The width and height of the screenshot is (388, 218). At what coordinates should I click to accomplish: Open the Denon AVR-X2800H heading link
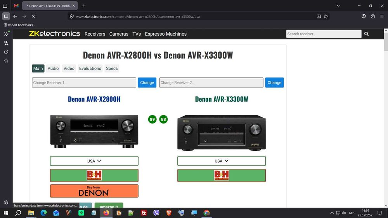[94, 99]
